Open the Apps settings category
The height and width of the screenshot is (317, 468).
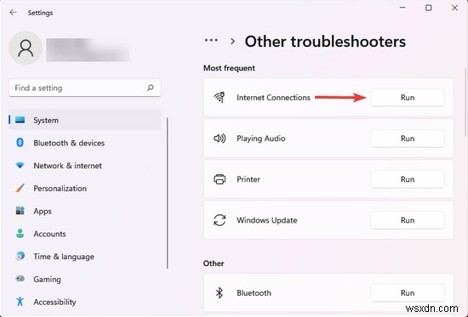(x=85, y=211)
